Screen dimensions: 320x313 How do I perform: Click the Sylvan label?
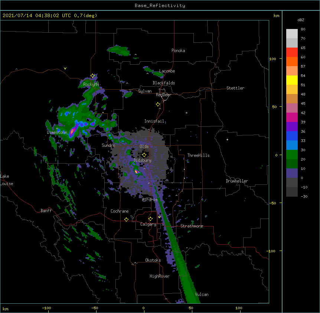click(x=145, y=91)
